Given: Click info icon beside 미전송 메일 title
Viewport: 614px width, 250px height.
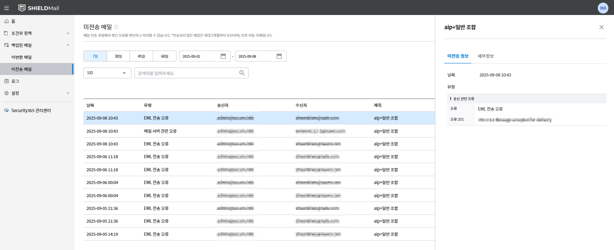Looking at the screenshot, I should pyautogui.click(x=116, y=27).
